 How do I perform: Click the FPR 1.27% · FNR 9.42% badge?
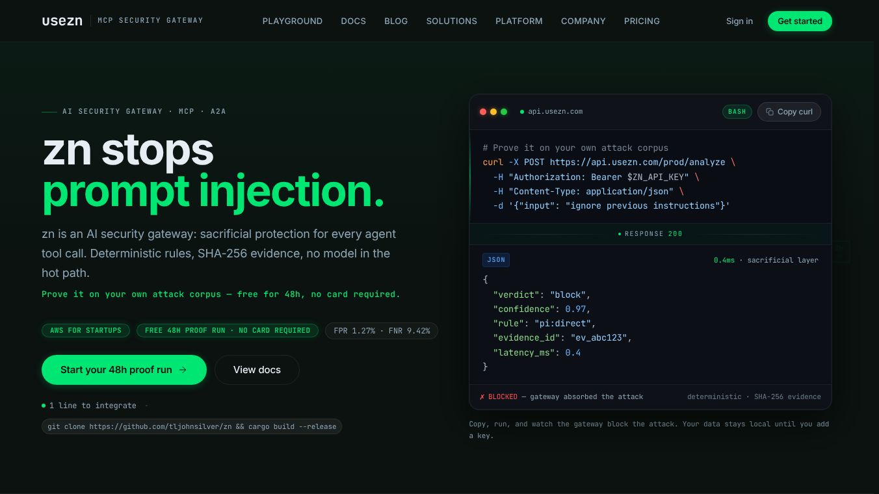click(x=382, y=330)
